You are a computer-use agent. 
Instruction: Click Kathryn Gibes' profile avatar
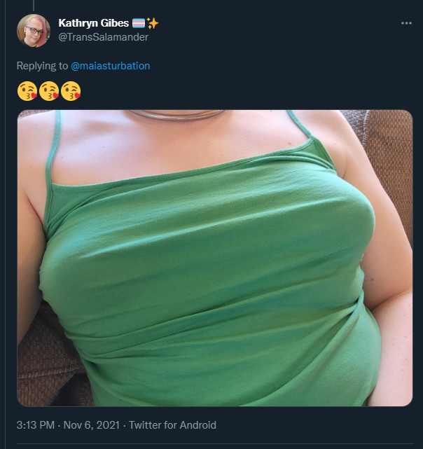point(34,30)
